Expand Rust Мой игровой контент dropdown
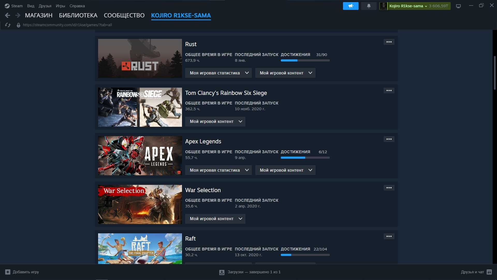 (285, 73)
